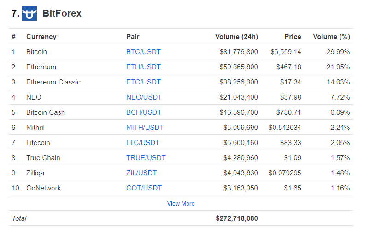This screenshot has width=369, height=240.
Task: Click the # column header
Action: coord(13,37)
